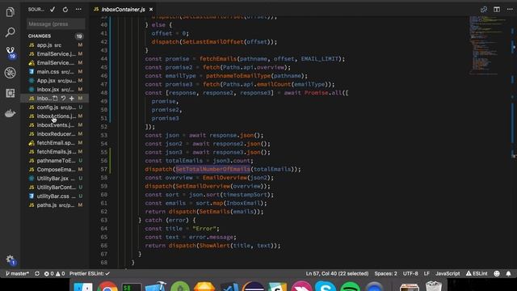Open notifications bell icon
Screen dimensions: 517x291
(x=508, y=274)
